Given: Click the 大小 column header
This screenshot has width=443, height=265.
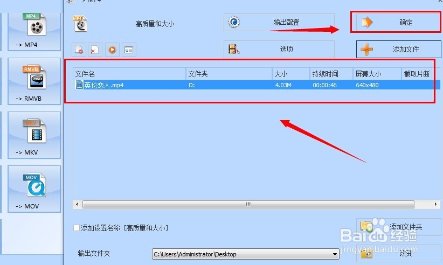Looking at the screenshot, I should click(291, 74).
